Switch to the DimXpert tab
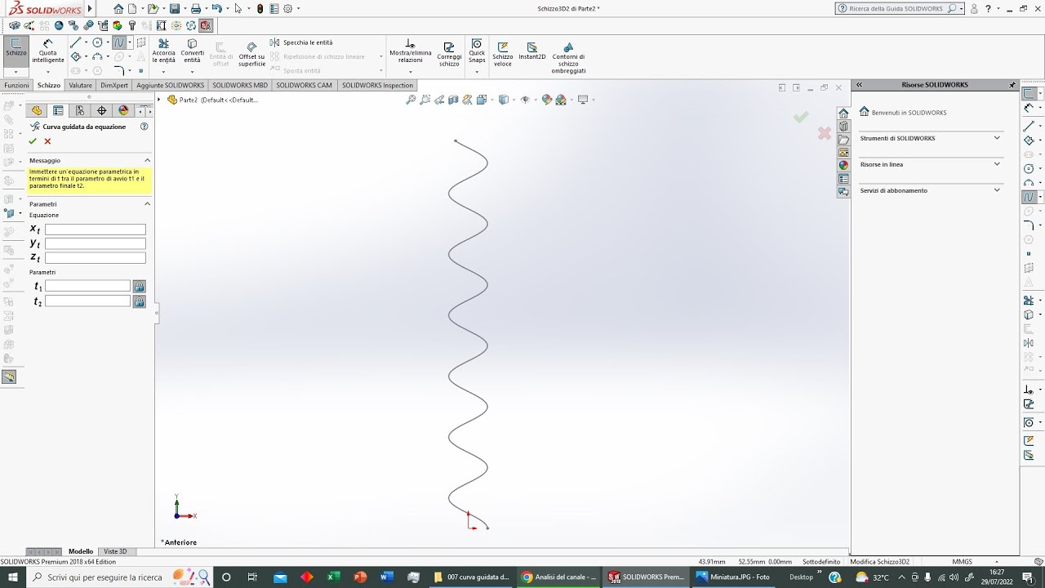The height and width of the screenshot is (588, 1045). pos(114,85)
